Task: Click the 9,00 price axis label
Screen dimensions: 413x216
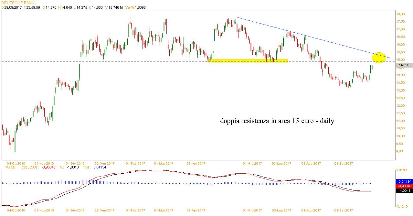Action: click(x=401, y=151)
